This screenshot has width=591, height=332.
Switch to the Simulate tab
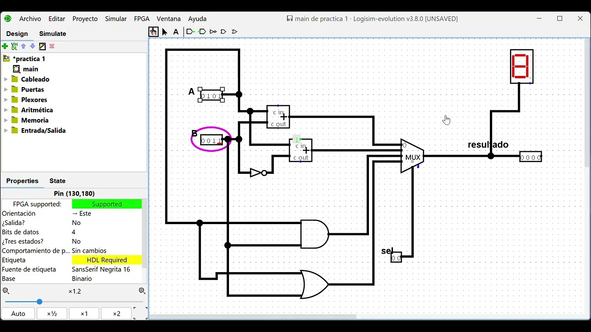(x=53, y=34)
